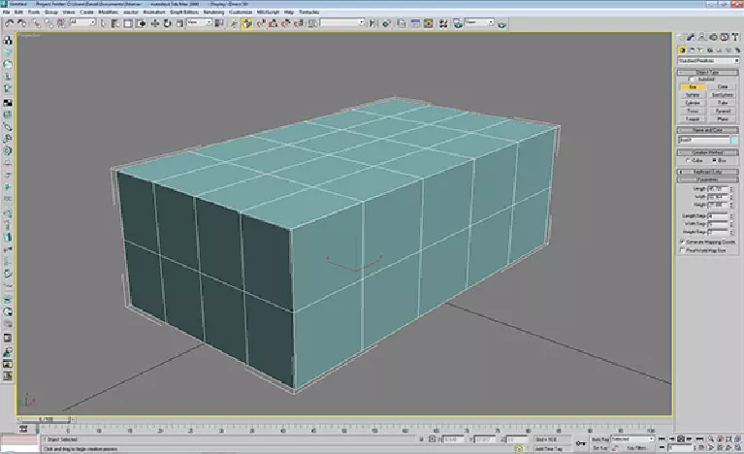Select the Select and Move tool
The width and height of the screenshot is (744, 454).
(x=156, y=22)
